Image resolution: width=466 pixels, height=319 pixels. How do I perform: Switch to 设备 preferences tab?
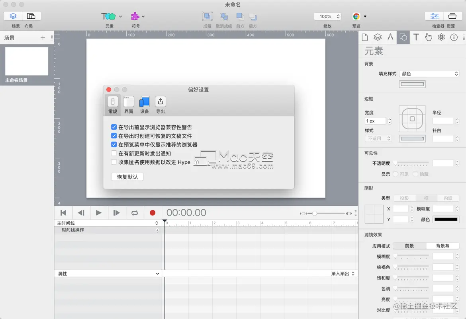pyautogui.click(x=145, y=105)
